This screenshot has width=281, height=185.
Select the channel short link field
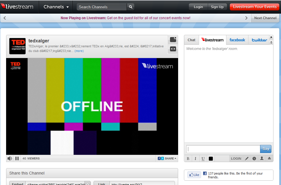pyautogui.click(x=142, y=183)
